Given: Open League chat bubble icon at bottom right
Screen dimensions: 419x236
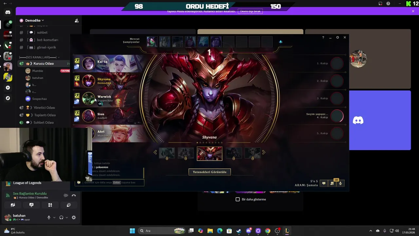Looking at the screenshot, I should click(324, 183).
